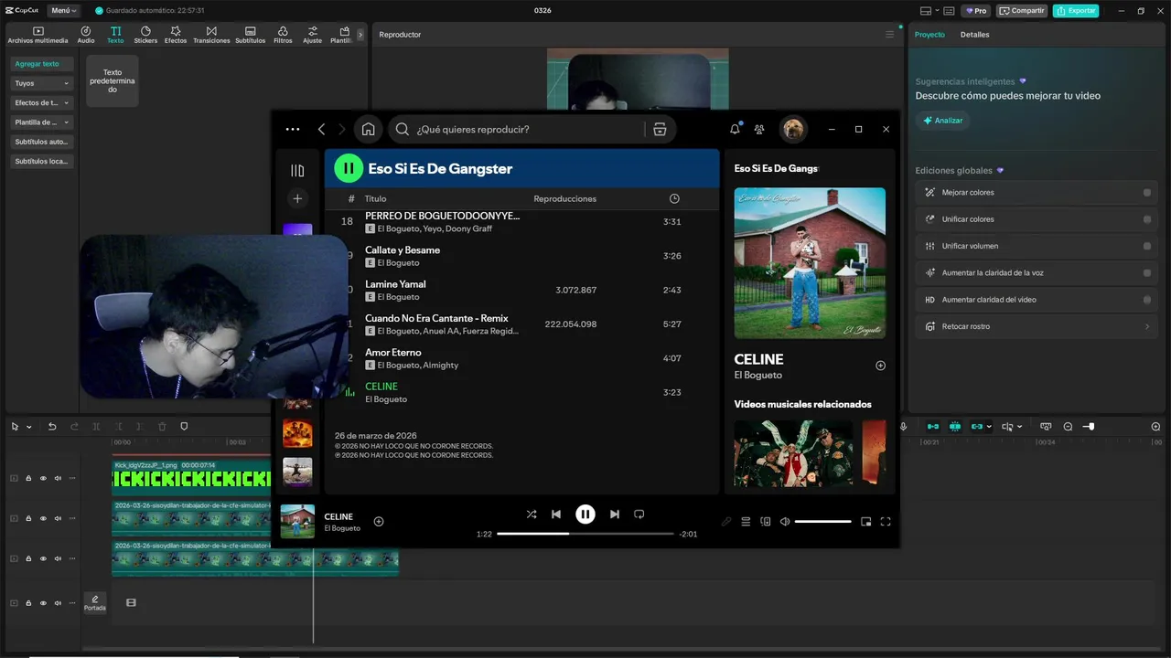This screenshot has width=1171, height=658.
Task: Click the green pause button beside the album title
Action: click(349, 168)
